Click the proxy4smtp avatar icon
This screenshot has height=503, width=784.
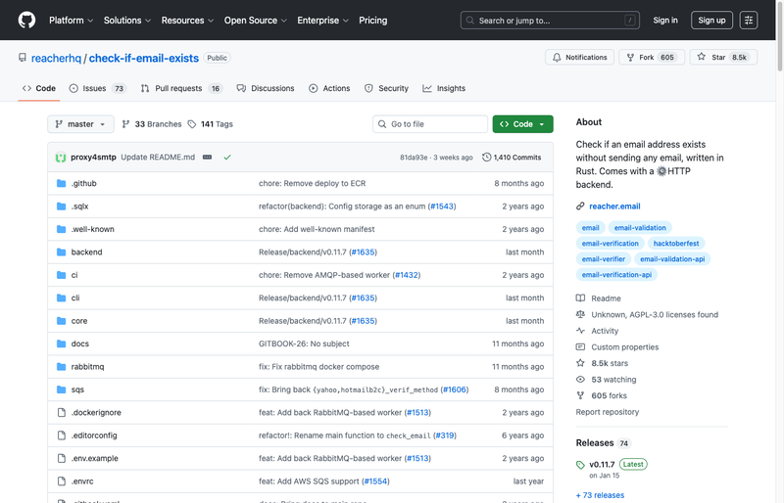[61, 157]
